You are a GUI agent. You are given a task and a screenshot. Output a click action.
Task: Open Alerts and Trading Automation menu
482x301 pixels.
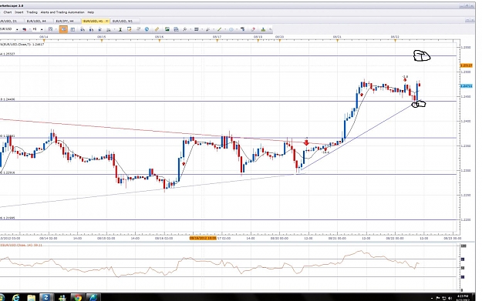point(62,12)
